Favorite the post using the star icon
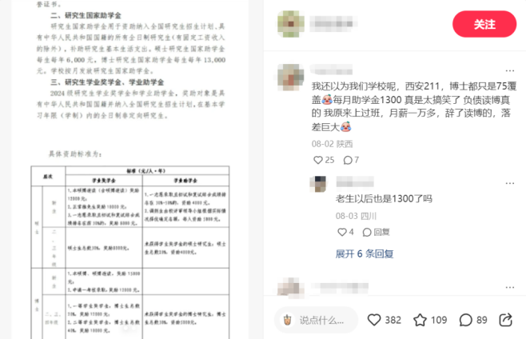Viewport: 526px width, 339px height. click(x=420, y=320)
